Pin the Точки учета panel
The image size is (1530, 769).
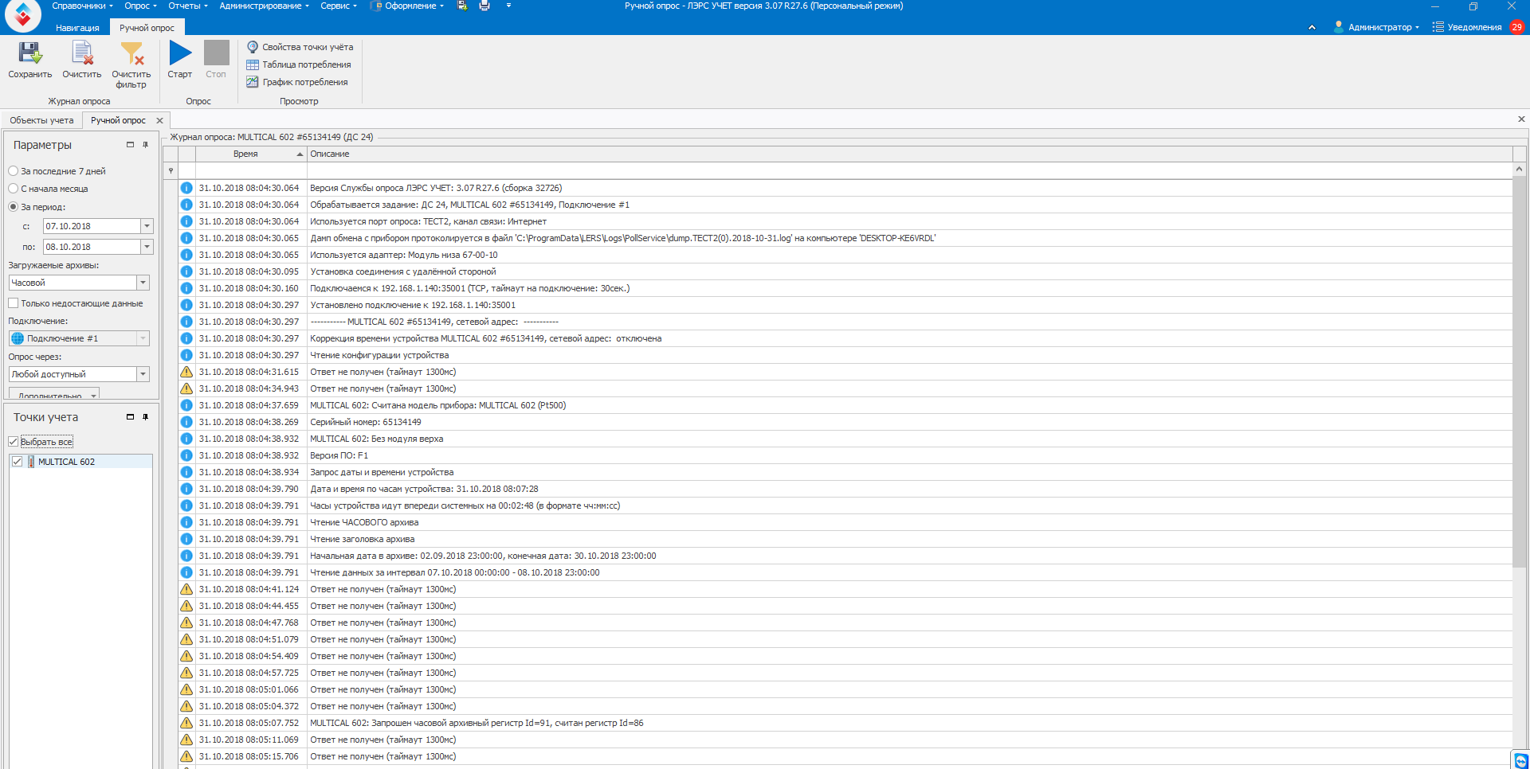pos(145,417)
